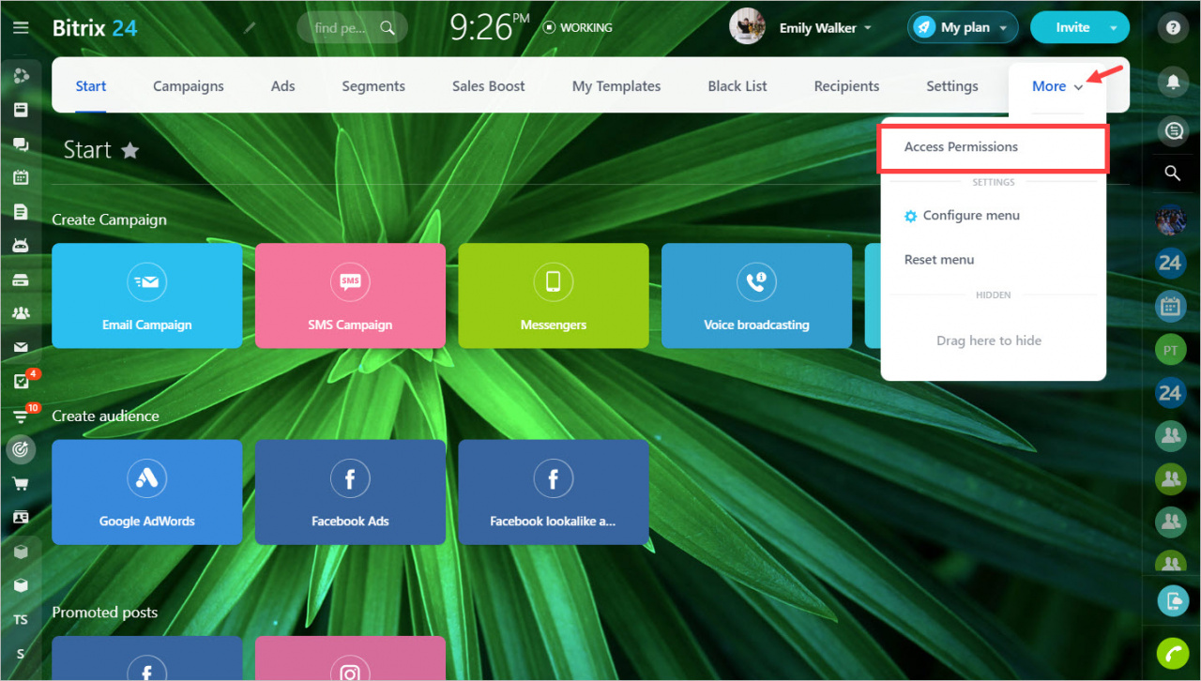Open the Help question mark icon
Image resolution: width=1201 pixels, height=681 pixels.
(x=1172, y=27)
